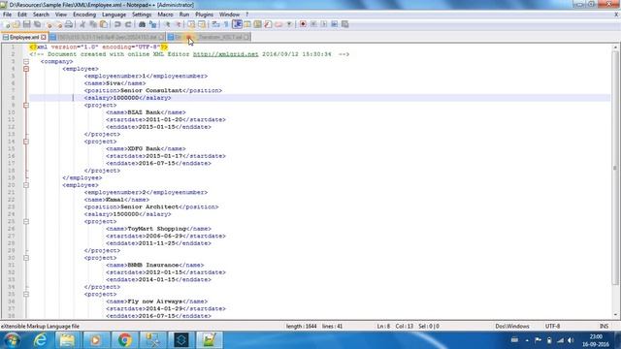Open Internet Explorer from the taskbar
The height and width of the screenshot is (349, 621).
coord(40,340)
